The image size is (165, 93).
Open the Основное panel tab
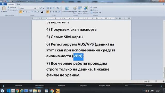point(19,86)
